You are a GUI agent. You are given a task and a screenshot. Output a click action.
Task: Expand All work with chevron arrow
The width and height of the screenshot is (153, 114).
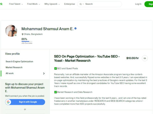(44, 73)
